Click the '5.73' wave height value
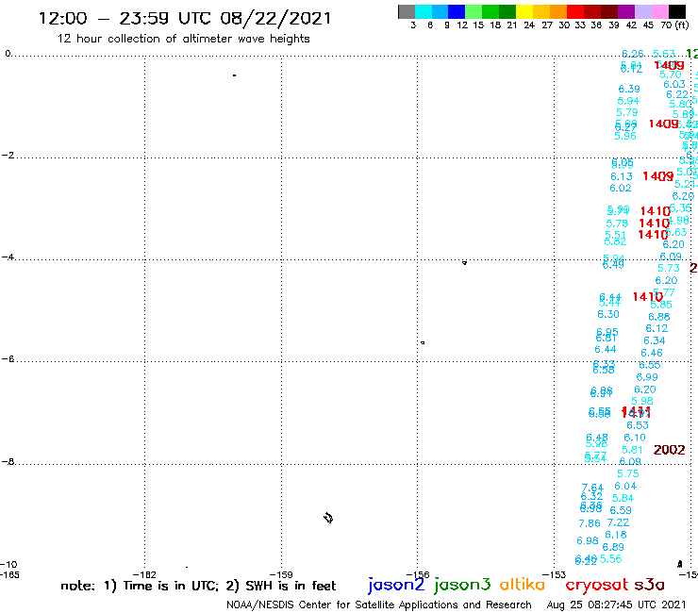The image size is (698, 613). pyautogui.click(x=669, y=268)
